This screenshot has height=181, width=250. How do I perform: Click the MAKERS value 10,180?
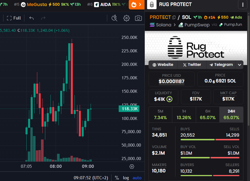159,171
